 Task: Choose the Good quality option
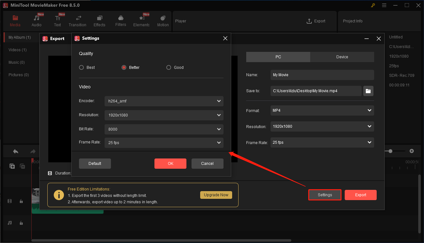pos(169,67)
